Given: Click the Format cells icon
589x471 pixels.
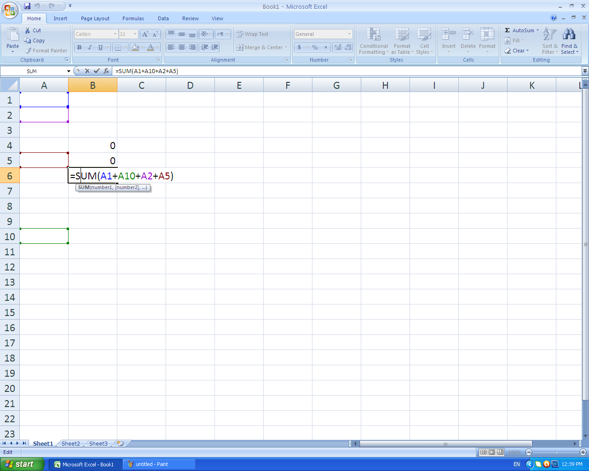Looking at the screenshot, I should tap(487, 34).
